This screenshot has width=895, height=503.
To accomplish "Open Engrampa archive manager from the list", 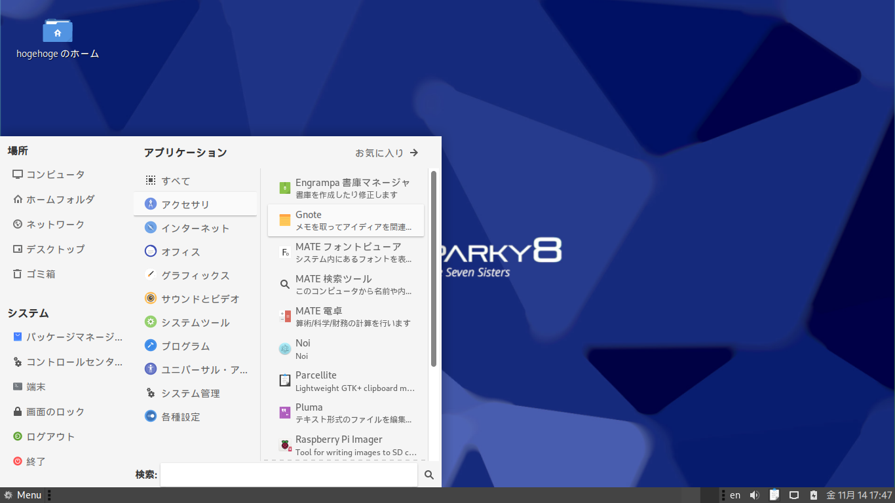I will [x=346, y=188].
